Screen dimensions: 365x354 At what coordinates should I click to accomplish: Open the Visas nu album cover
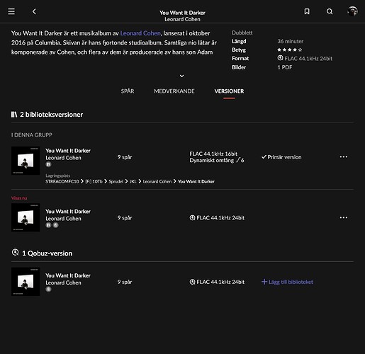pos(26,217)
